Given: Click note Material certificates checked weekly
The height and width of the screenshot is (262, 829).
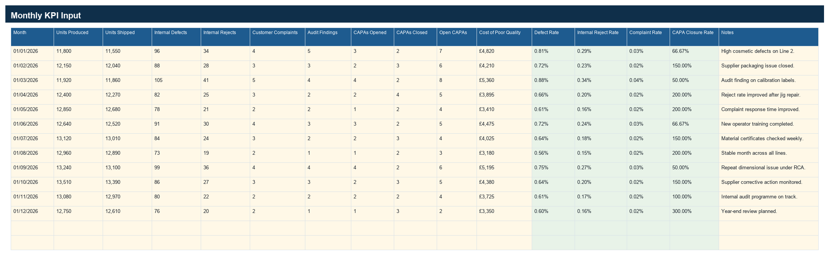Looking at the screenshot, I should (x=769, y=141).
